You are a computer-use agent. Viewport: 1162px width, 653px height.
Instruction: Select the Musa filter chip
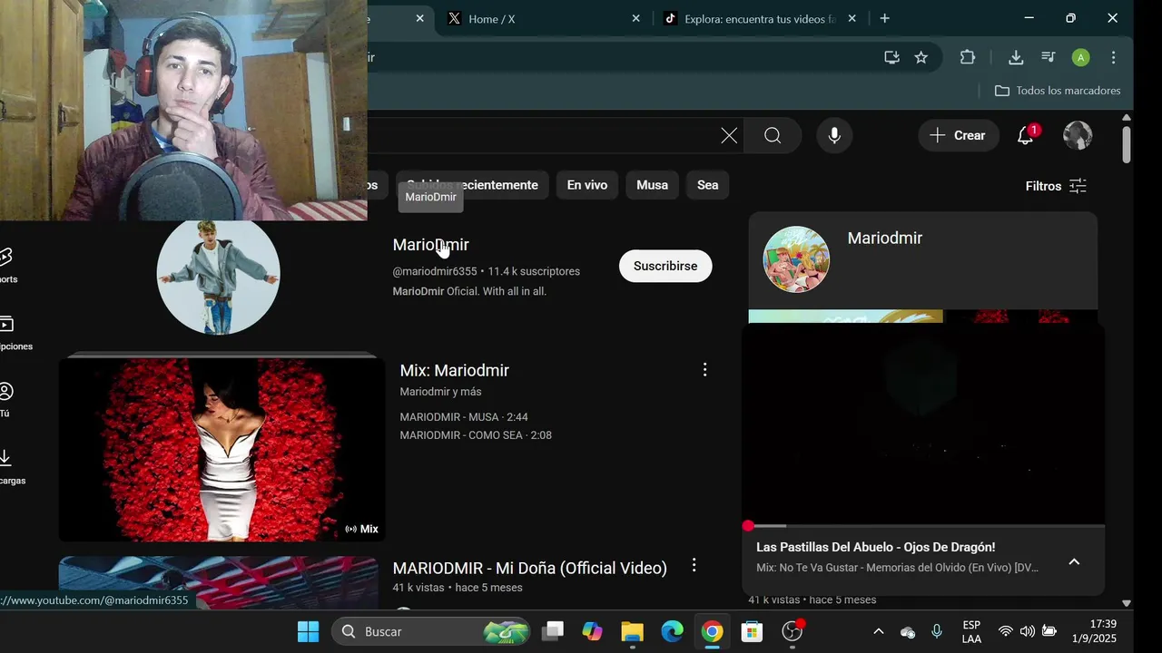click(652, 185)
